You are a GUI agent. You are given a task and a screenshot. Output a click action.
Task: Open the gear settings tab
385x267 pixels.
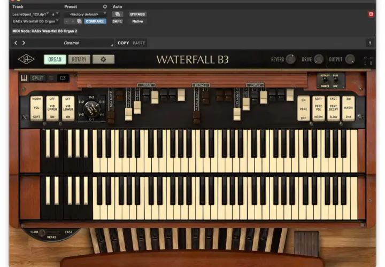[x=103, y=59]
